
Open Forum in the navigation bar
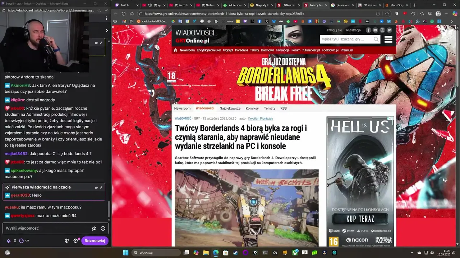point(296,50)
